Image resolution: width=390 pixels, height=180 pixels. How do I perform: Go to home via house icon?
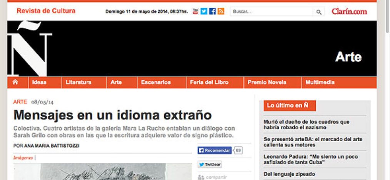[15, 82]
